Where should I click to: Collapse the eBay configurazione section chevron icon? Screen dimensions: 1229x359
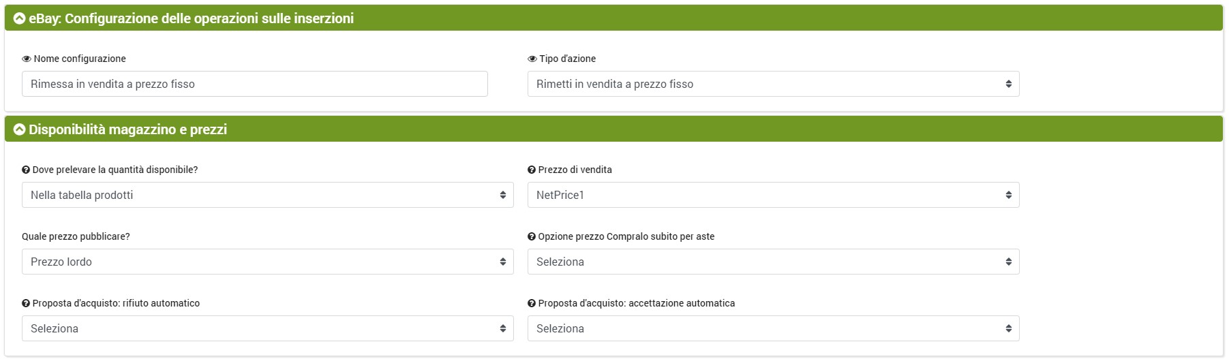19,18
